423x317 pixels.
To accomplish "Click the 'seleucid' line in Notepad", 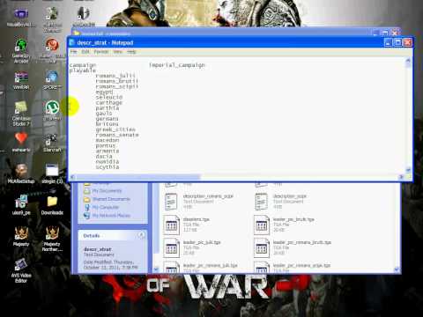I will pos(109,97).
